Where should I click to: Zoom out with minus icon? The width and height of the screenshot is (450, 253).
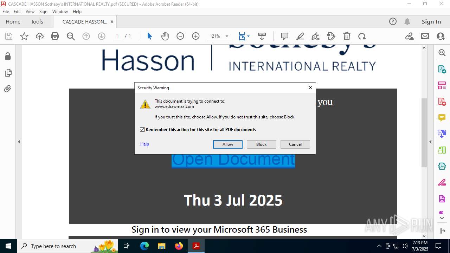(x=180, y=36)
